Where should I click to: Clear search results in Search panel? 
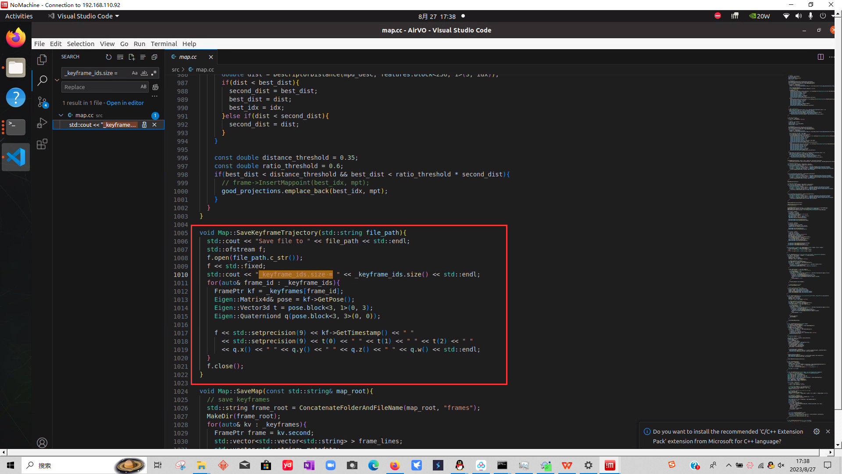(120, 57)
